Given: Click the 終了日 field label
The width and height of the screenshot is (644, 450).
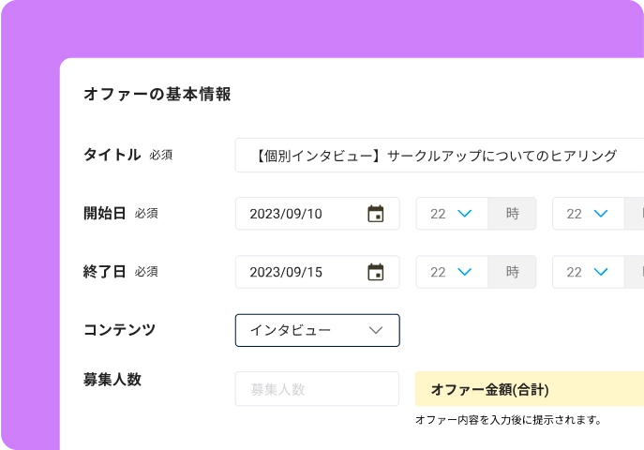Looking at the screenshot, I should [x=105, y=272].
